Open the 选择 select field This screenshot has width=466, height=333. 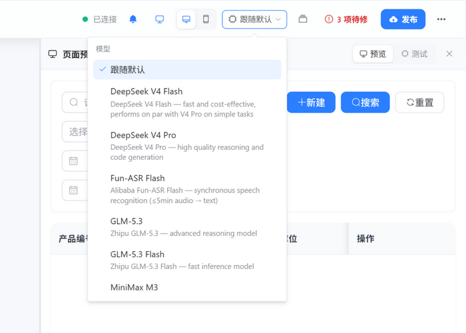pyautogui.click(x=75, y=131)
